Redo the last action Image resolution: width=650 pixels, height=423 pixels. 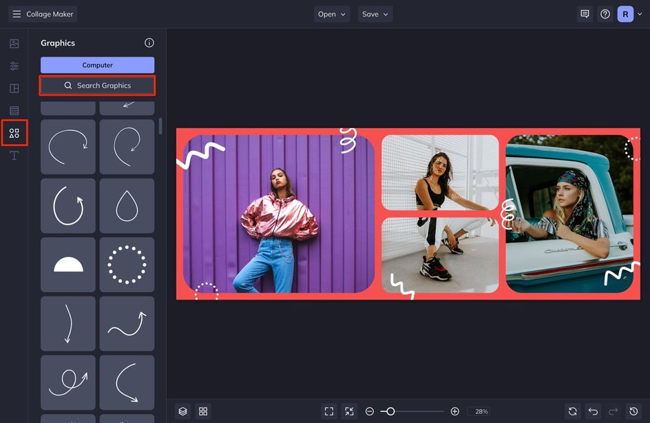[x=613, y=411]
